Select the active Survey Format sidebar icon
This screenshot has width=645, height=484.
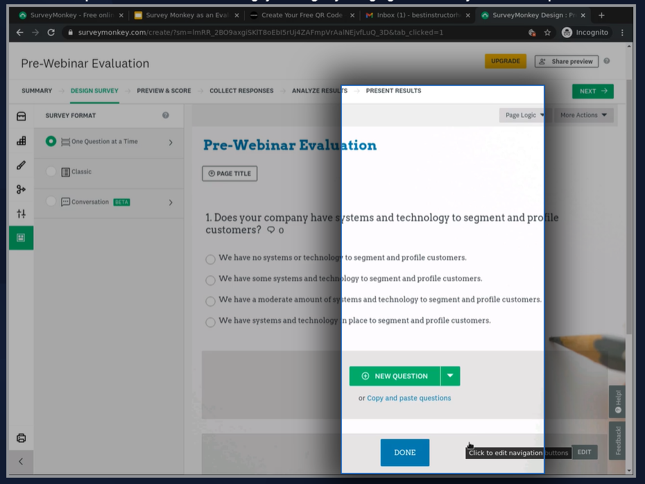click(x=21, y=238)
